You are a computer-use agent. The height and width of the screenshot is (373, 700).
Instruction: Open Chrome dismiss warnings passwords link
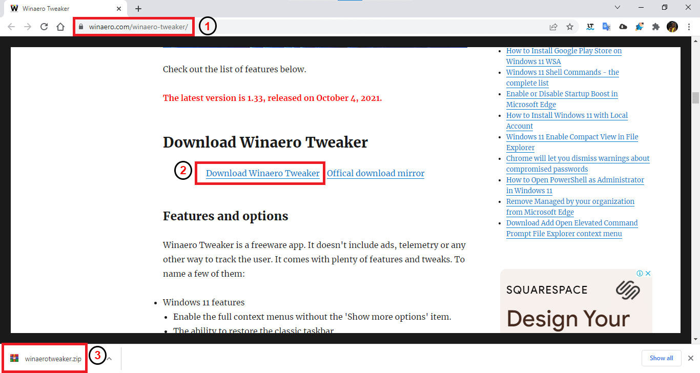(578, 163)
